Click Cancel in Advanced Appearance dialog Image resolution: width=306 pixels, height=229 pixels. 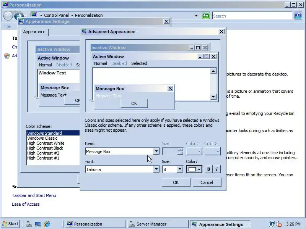point(207,182)
